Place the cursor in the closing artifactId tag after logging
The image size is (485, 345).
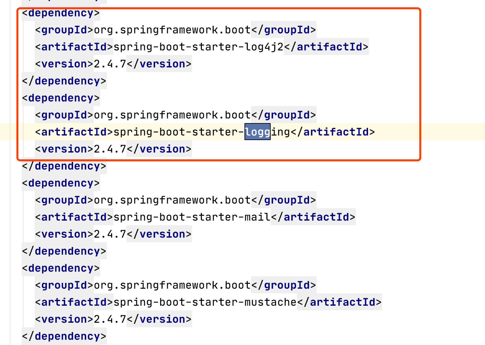[x=333, y=132]
